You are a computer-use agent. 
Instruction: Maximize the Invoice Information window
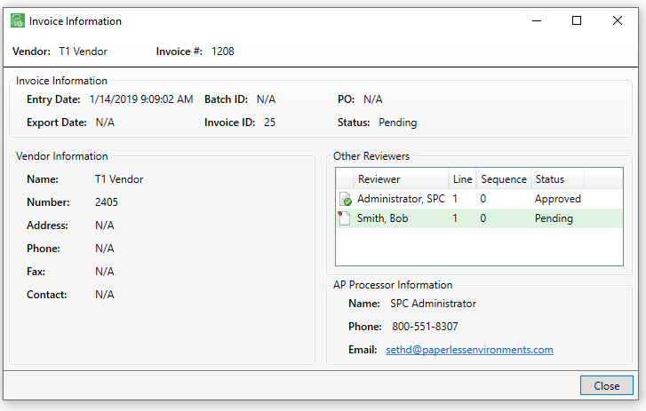577,20
